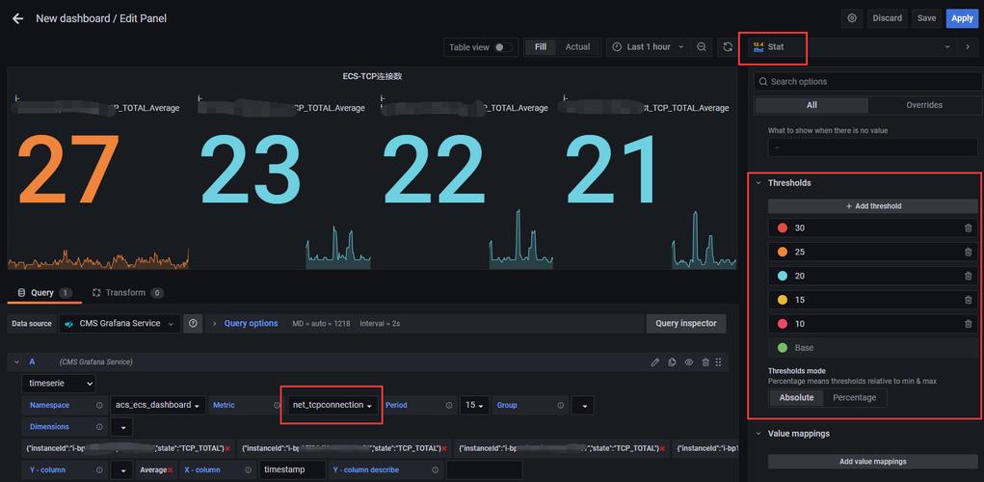984x482 pixels.
Task: Show Period info tooltip icon
Action: [x=449, y=406]
